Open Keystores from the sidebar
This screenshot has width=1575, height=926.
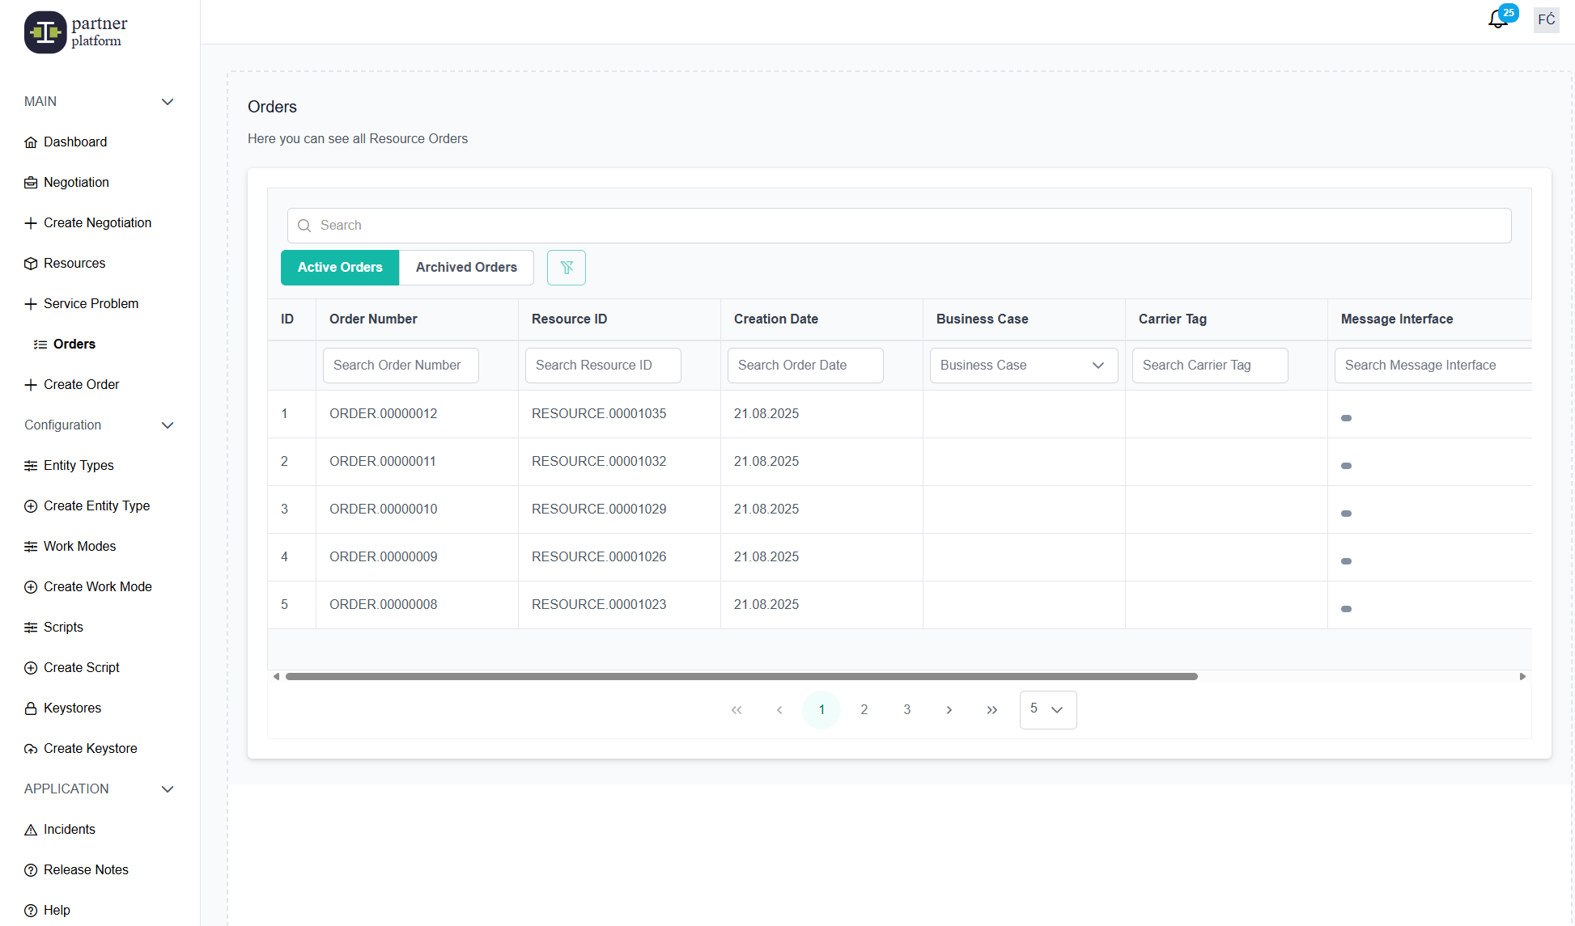tap(72, 708)
